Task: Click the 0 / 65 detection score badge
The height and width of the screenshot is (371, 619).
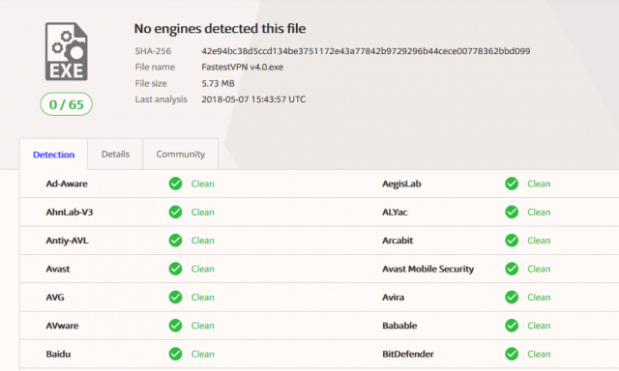Action: [67, 104]
